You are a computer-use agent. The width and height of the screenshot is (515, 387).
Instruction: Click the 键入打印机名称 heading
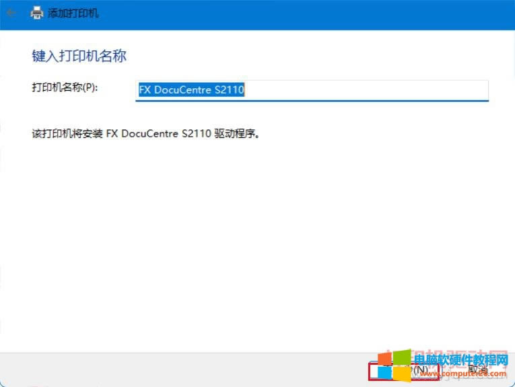pyautogui.click(x=79, y=56)
